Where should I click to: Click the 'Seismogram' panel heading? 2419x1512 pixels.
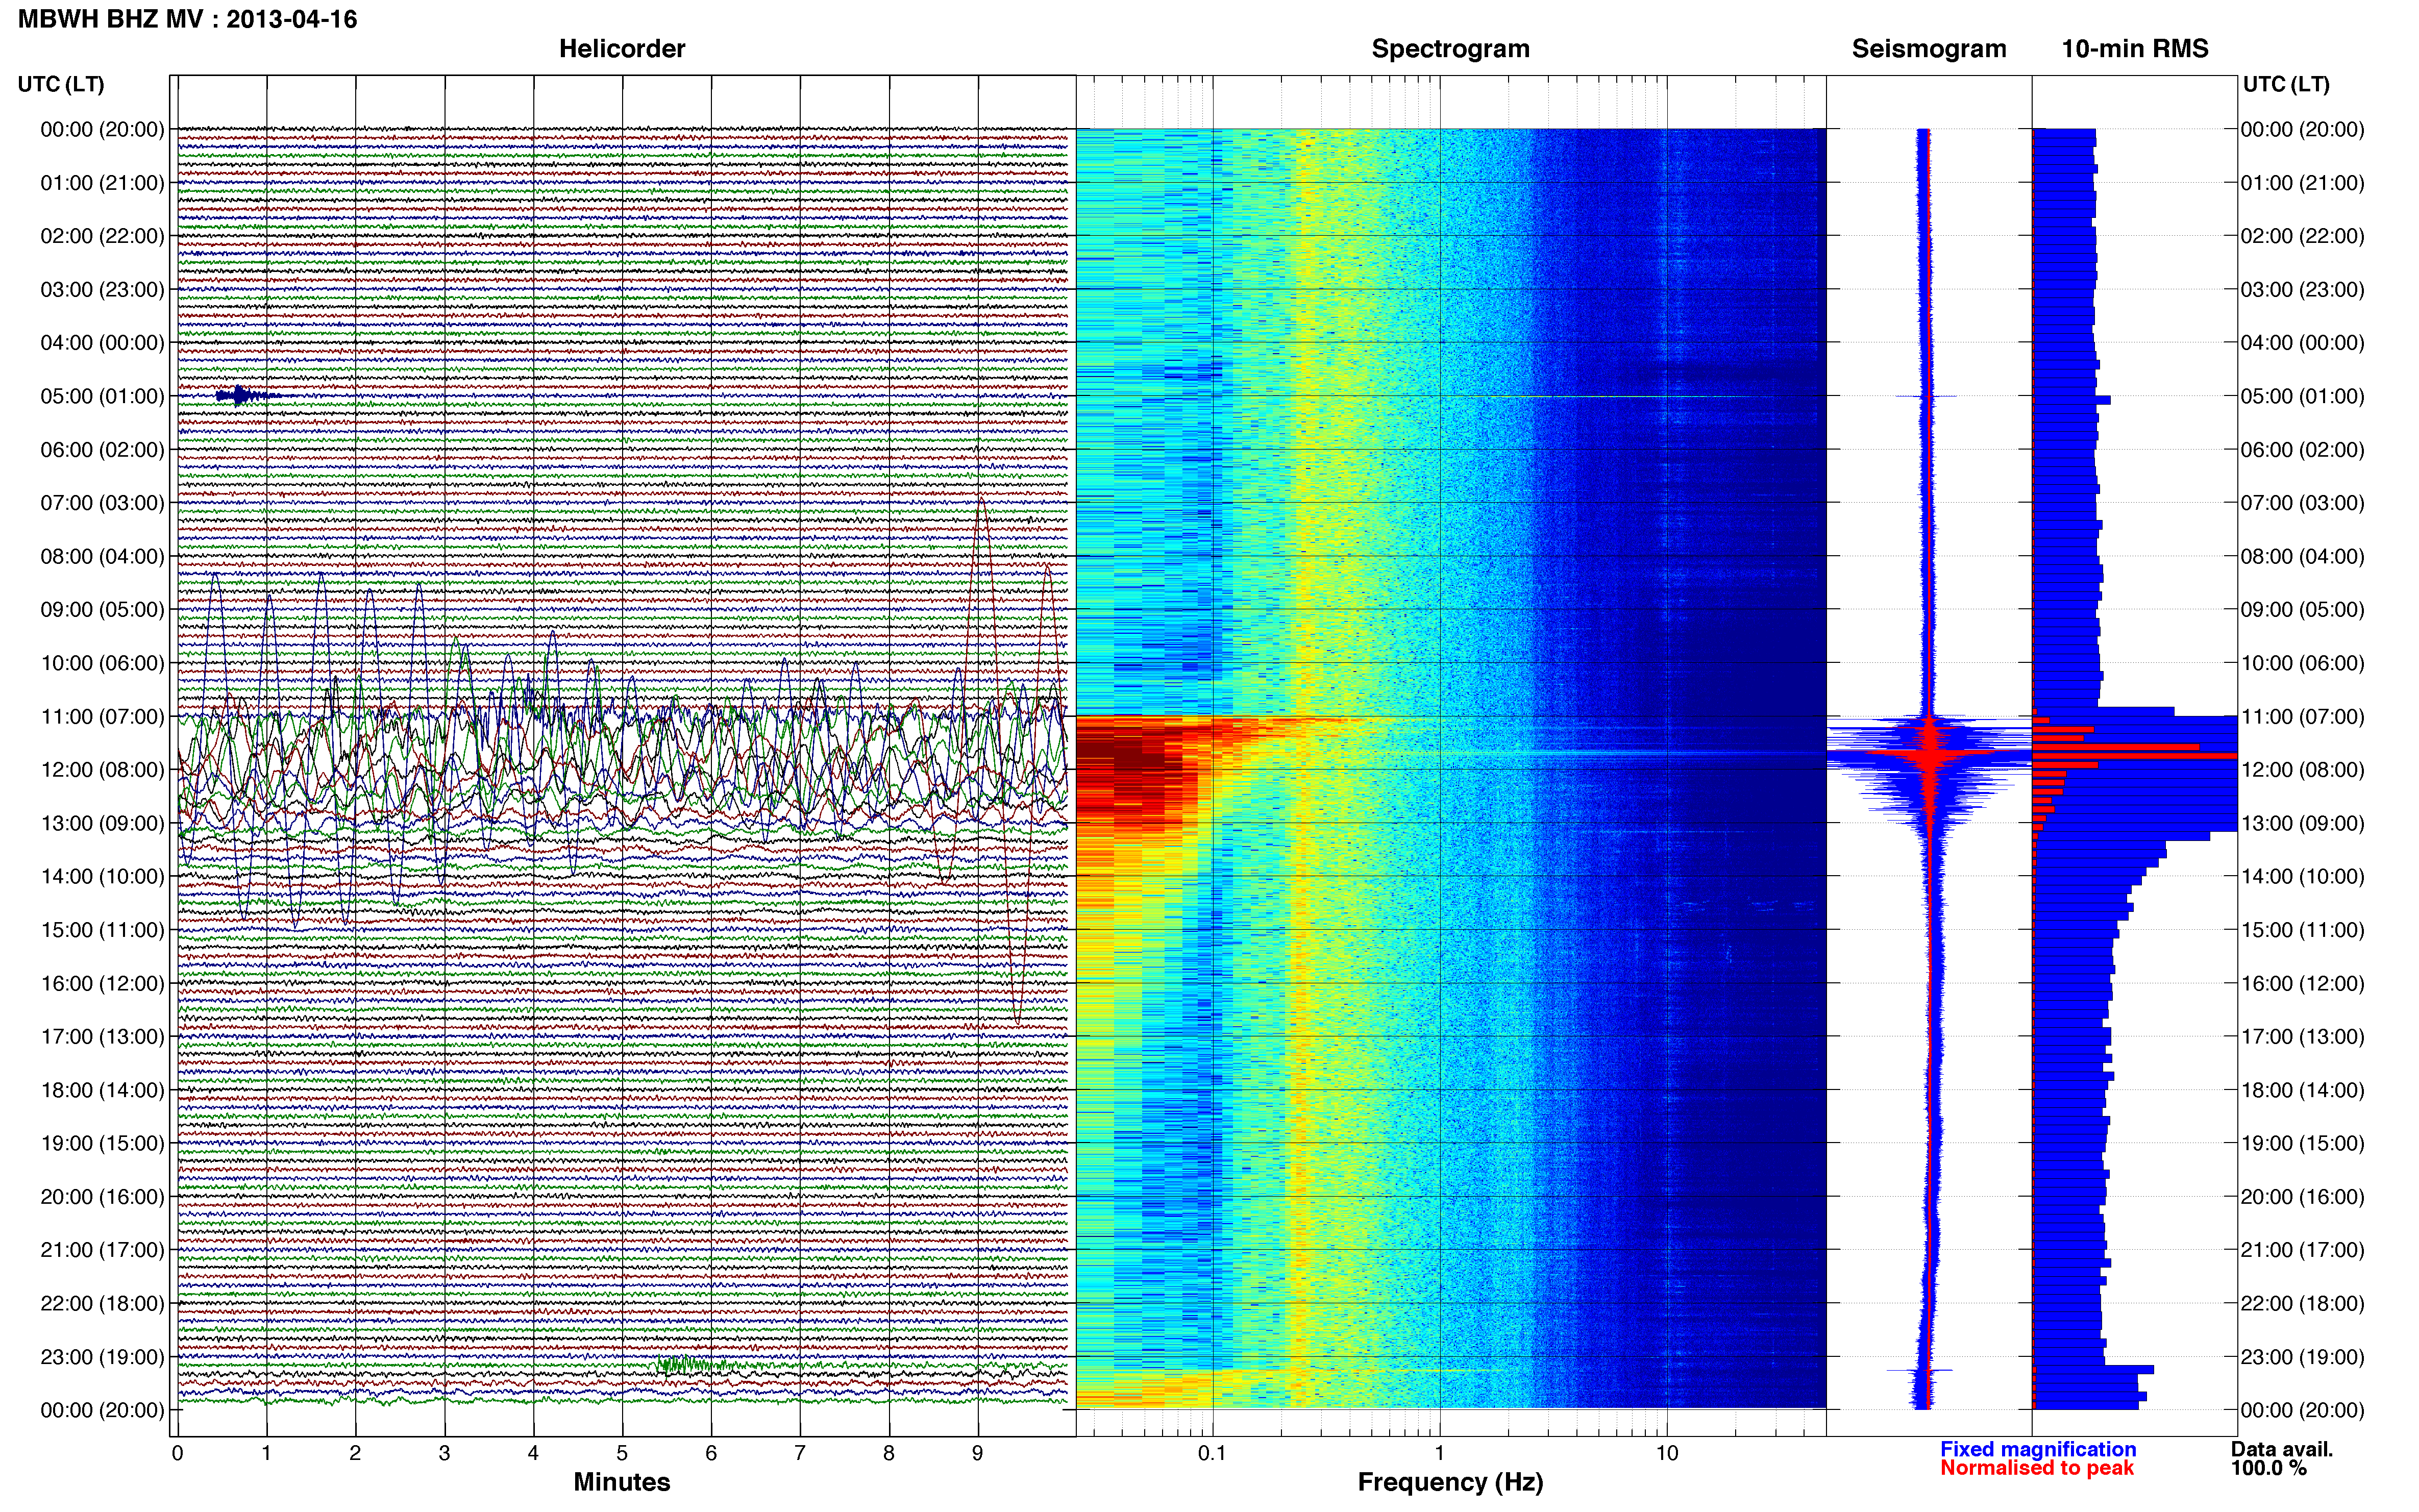1928,49
